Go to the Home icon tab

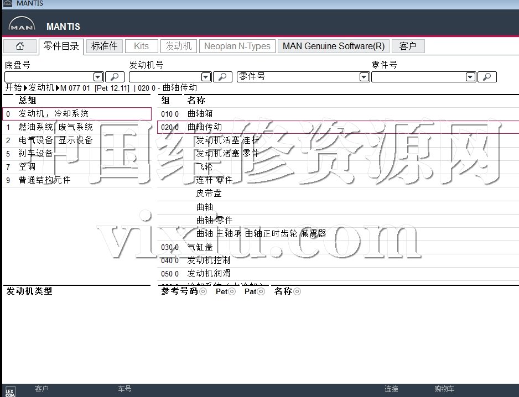(x=20, y=46)
